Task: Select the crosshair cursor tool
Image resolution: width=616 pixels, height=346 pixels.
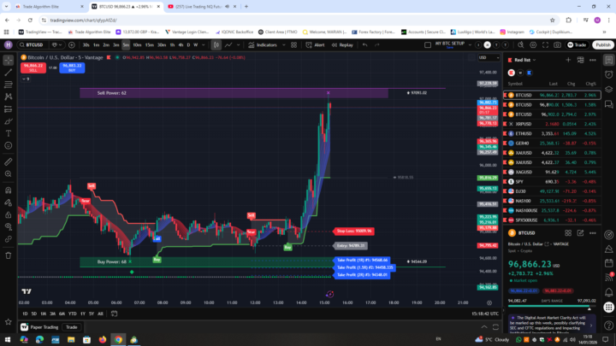Action: coord(9,60)
